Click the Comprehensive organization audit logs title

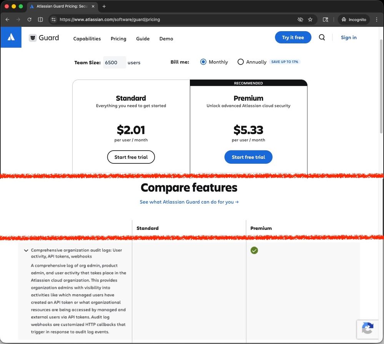pos(76,253)
